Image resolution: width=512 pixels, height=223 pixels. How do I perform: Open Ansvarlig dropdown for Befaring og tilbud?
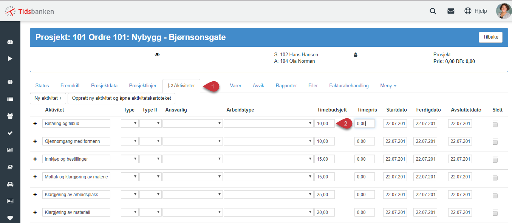(193, 123)
